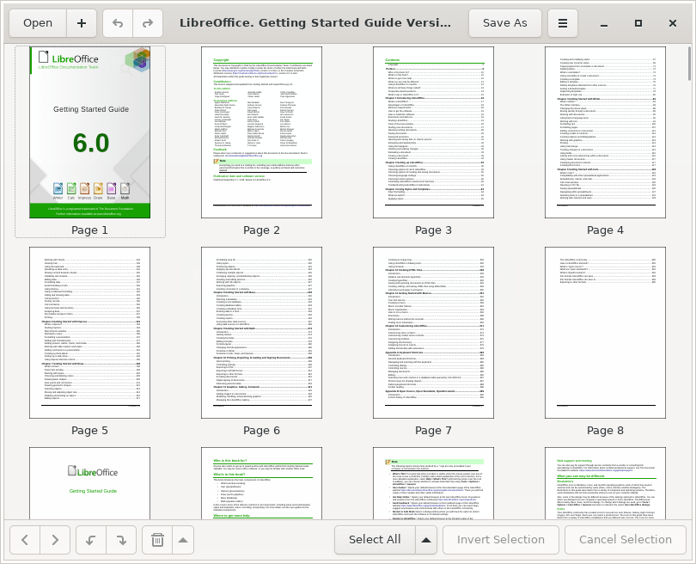696x564 pixels.
Task: Click the 'Page 8' label
Action: point(605,431)
